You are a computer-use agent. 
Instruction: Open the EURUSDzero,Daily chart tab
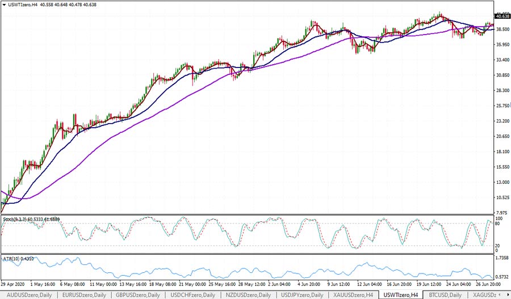(x=85, y=295)
